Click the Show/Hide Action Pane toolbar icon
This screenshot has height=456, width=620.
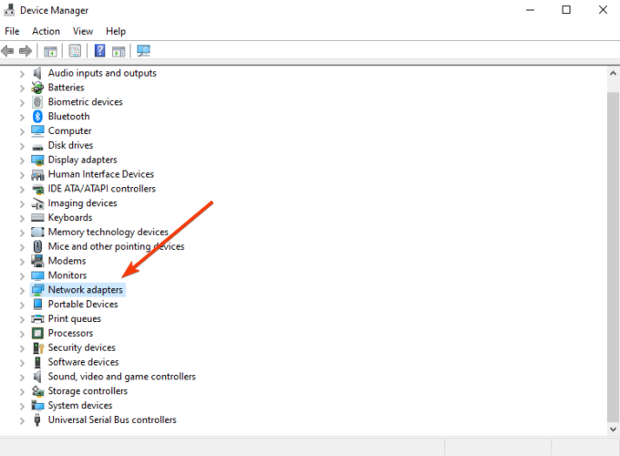(119, 51)
